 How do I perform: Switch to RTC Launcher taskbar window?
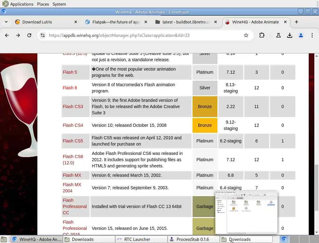[x=141, y=239]
